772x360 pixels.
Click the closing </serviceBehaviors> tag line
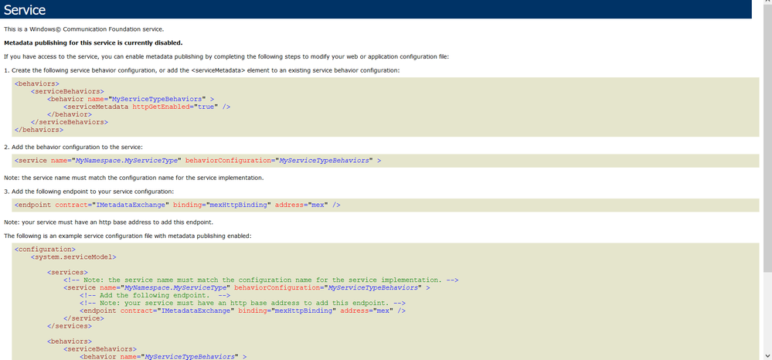[70, 122]
